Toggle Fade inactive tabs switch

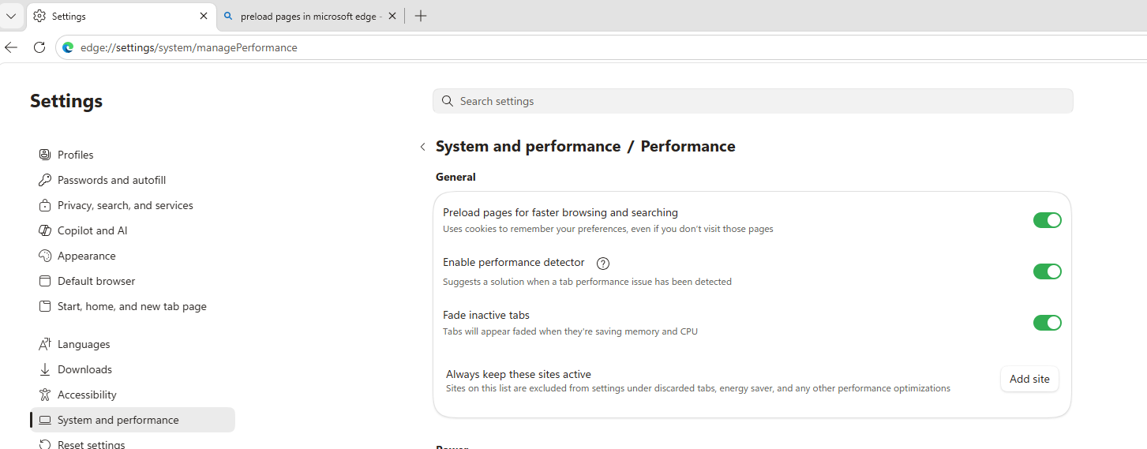pyautogui.click(x=1047, y=323)
